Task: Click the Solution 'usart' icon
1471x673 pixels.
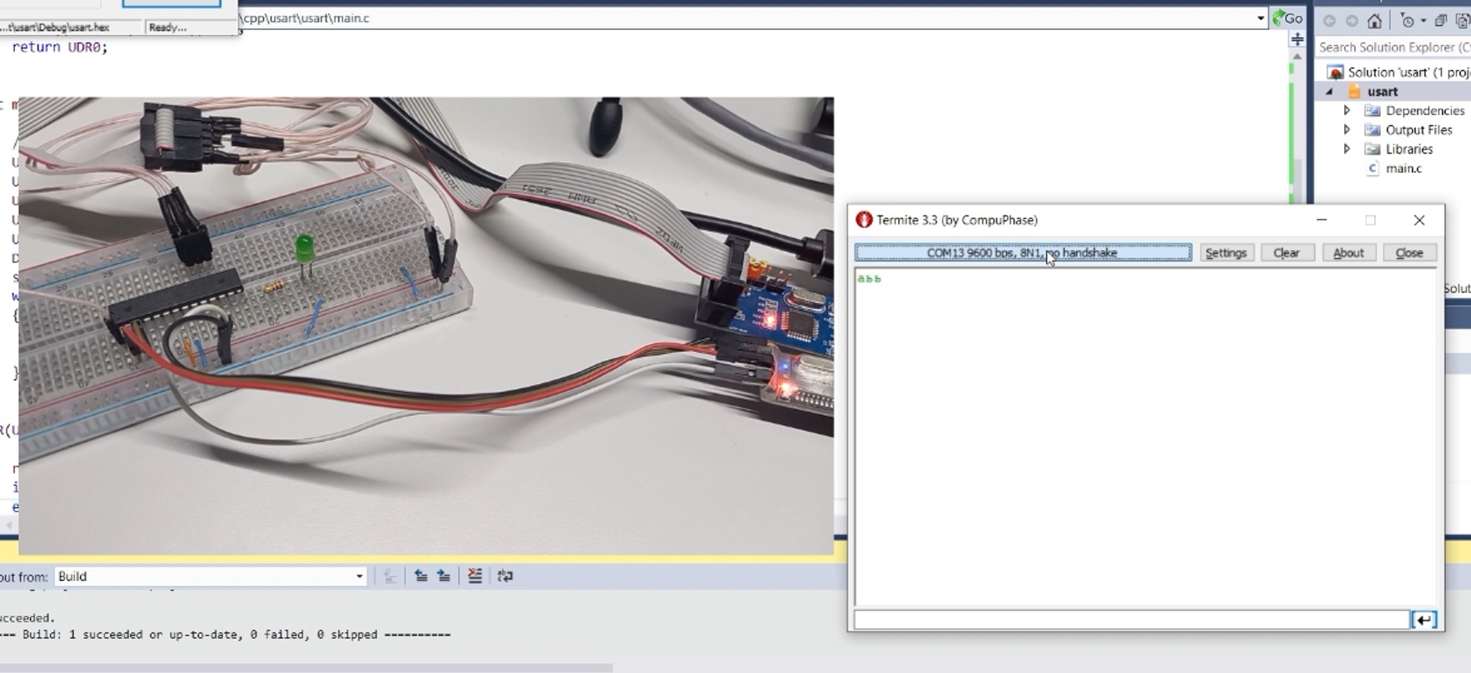Action: point(1335,72)
